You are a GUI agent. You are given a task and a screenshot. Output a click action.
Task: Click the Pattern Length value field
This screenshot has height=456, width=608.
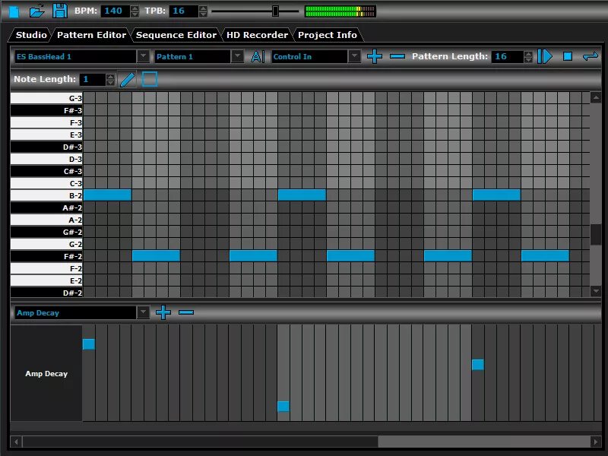pyautogui.click(x=507, y=56)
